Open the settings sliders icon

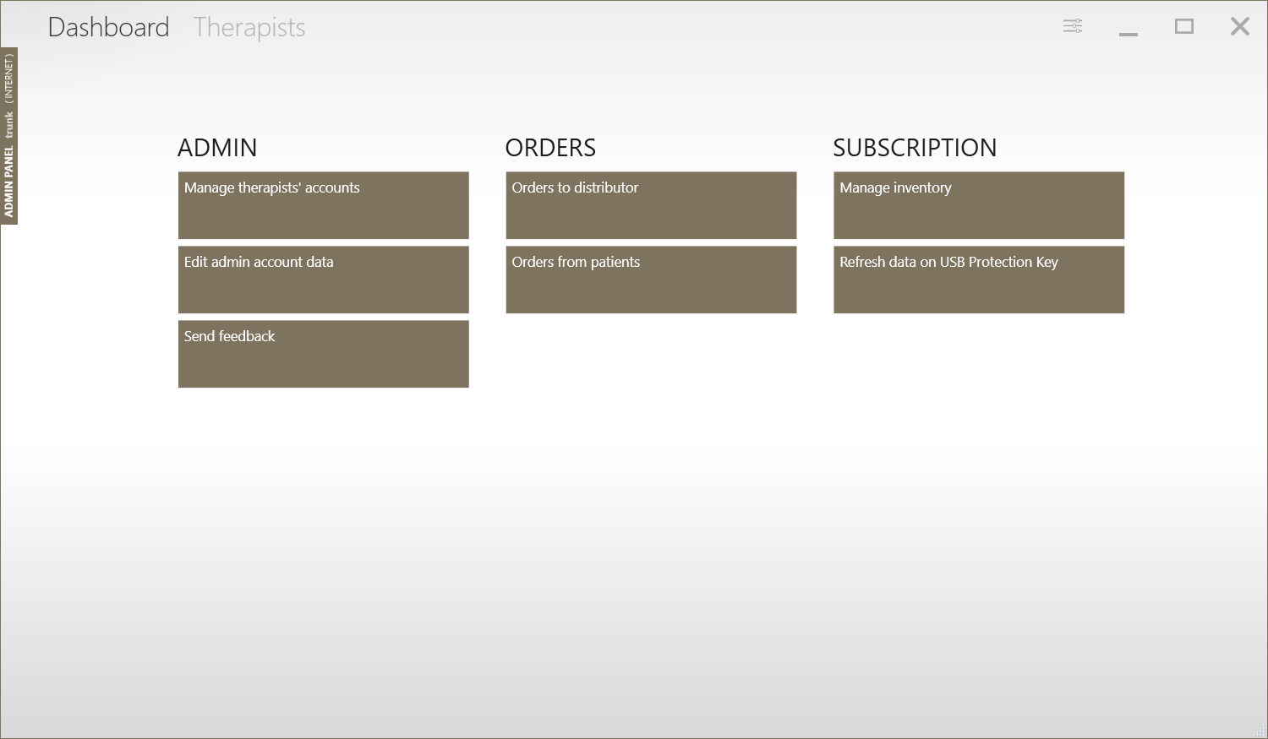(1073, 26)
